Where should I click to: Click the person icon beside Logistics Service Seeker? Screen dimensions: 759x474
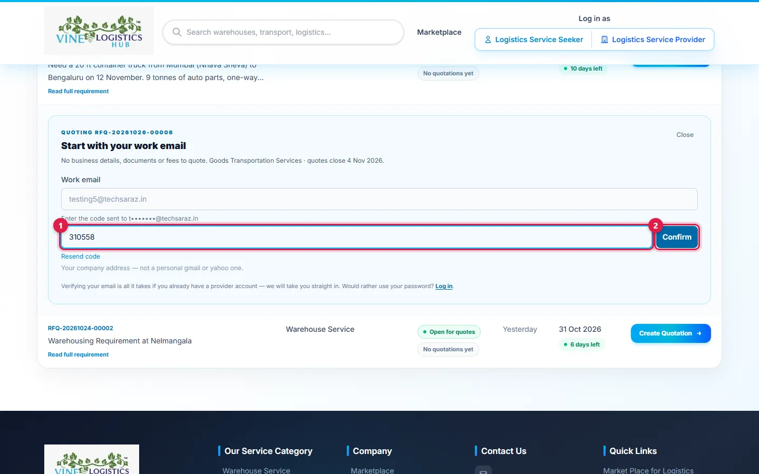coord(488,39)
